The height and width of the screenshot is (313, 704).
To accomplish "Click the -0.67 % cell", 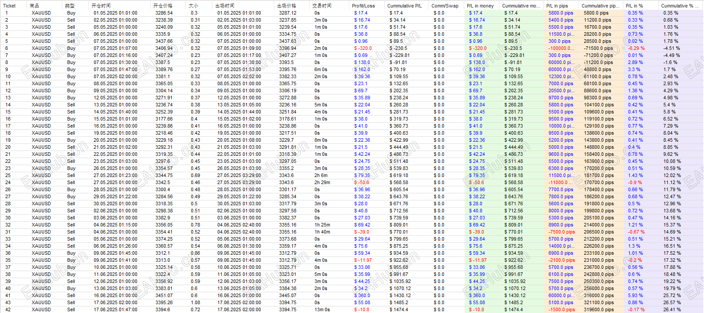I will pos(636,232).
